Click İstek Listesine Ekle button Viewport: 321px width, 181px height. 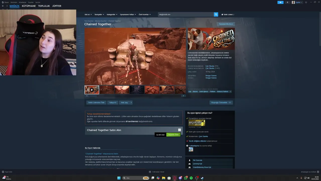[x=96, y=103]
